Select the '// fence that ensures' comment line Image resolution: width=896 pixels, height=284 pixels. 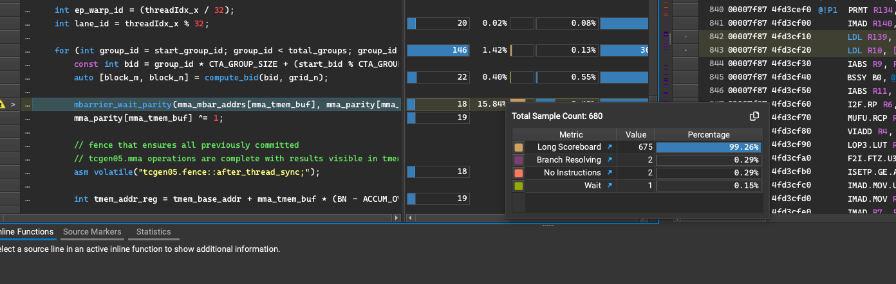pos(187,145)
